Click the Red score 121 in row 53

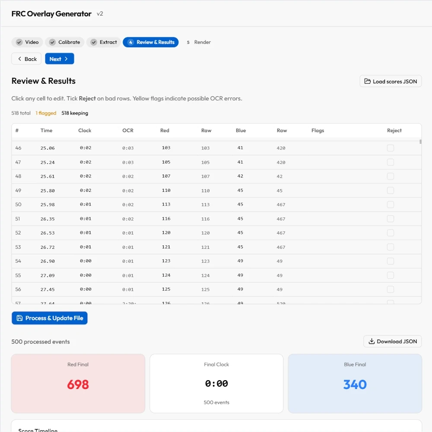(x=166, y=247)
